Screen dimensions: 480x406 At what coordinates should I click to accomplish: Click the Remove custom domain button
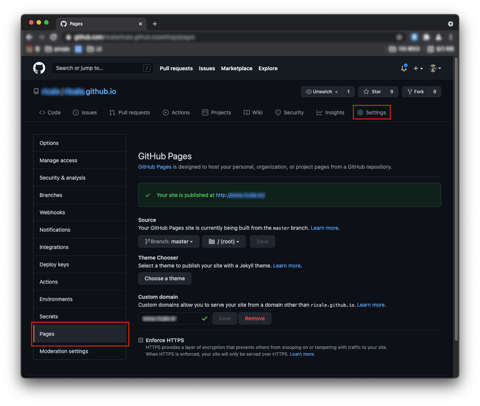(x=255, y=318)
